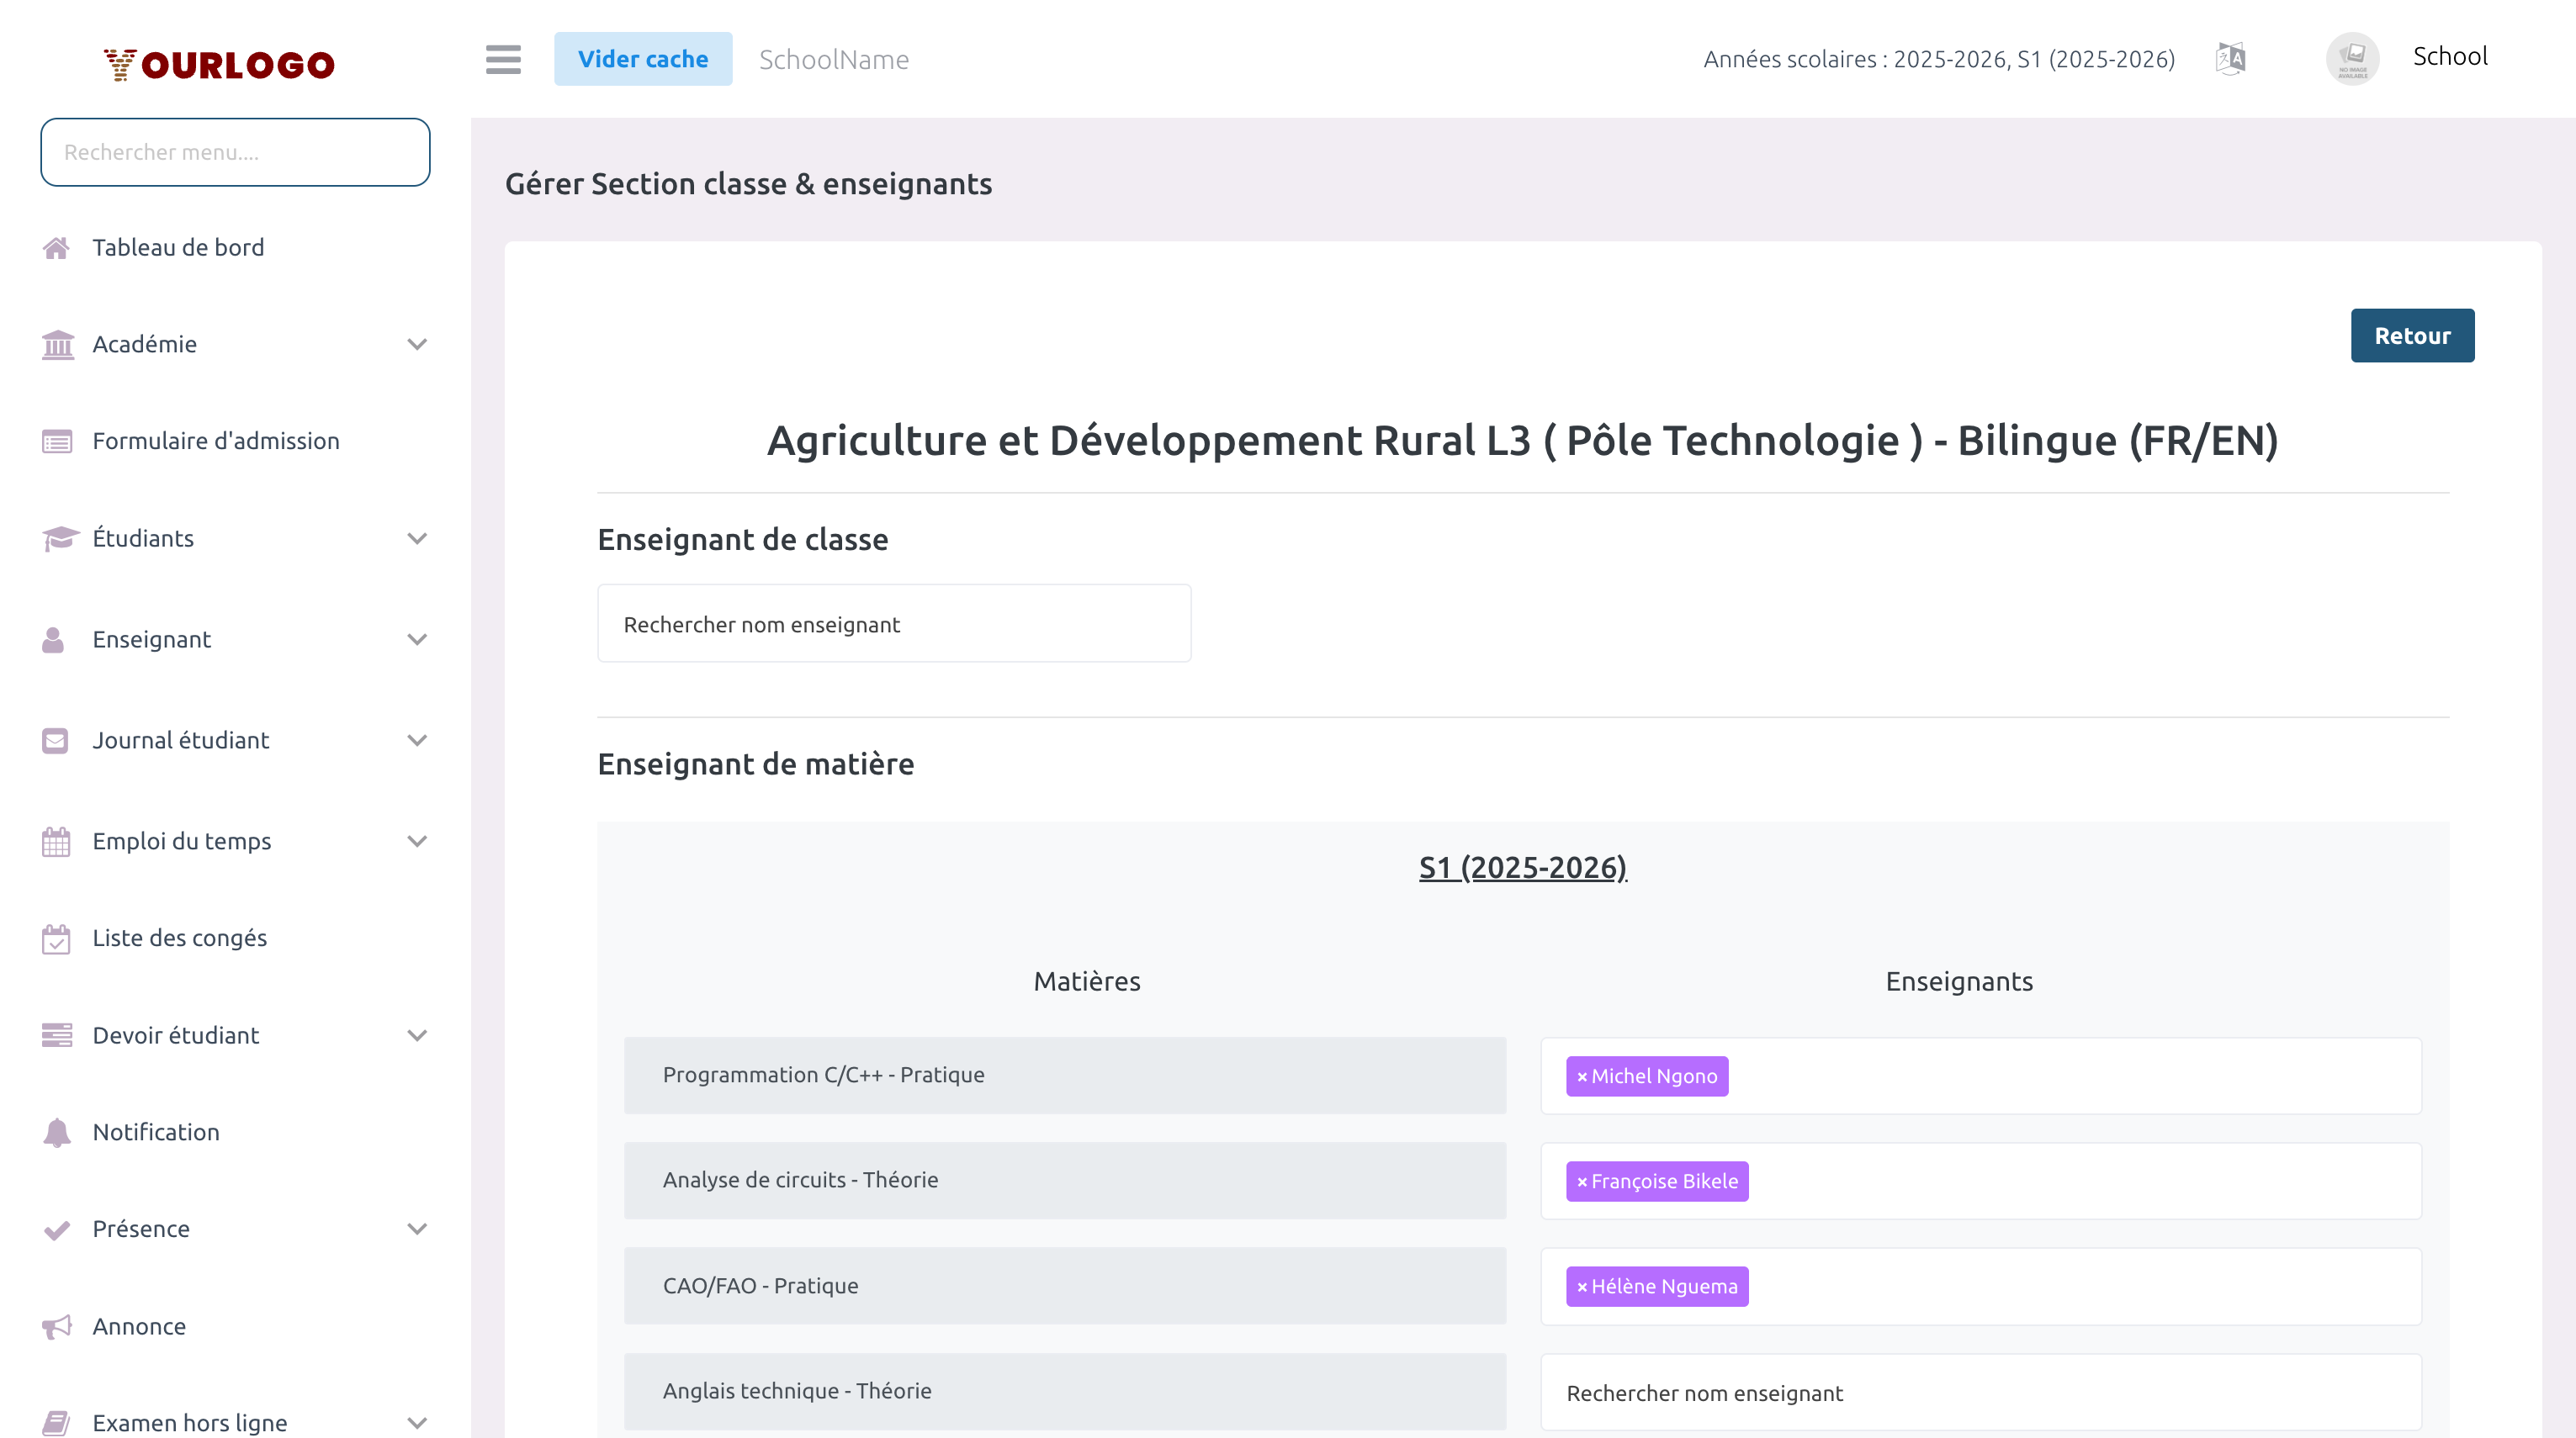The width and height of the screenshot is (2576, 1438).
Task: Expand Emploi du temps chevron
Action: (417, 842)
